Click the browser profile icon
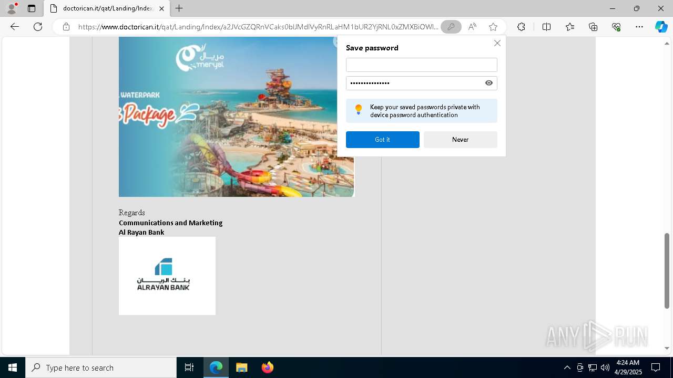This screenshot has height=378, width=673. [12, 8]
